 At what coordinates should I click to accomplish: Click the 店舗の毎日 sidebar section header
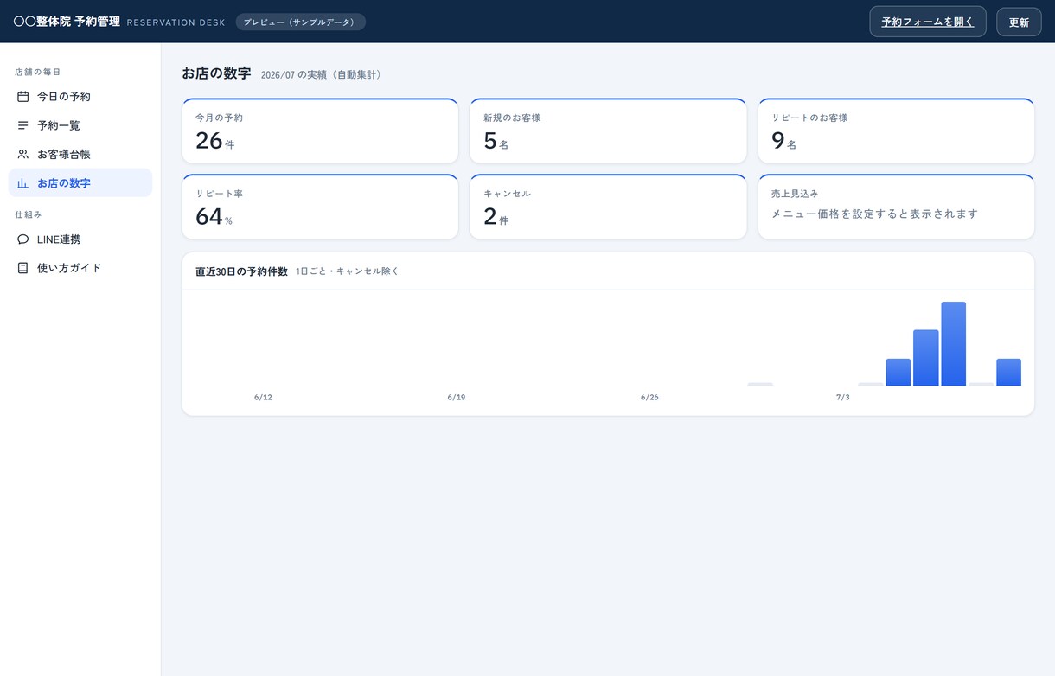pyautogui.click(x=38, y=72)
